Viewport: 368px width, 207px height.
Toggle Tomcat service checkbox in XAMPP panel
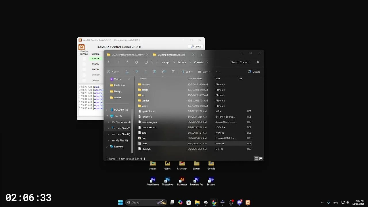(x=84, y=80)
